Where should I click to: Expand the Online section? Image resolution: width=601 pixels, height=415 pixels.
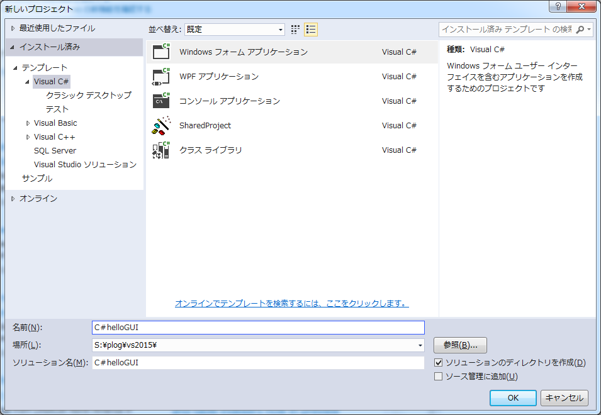(13, 199)
